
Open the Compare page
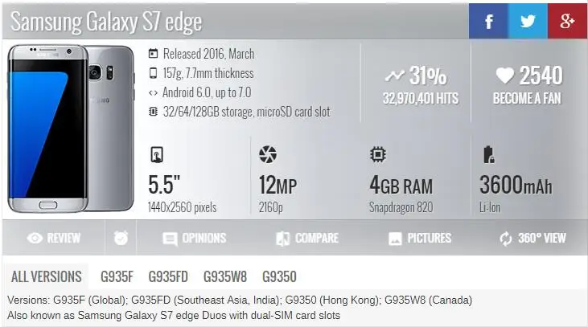point(307,239)
